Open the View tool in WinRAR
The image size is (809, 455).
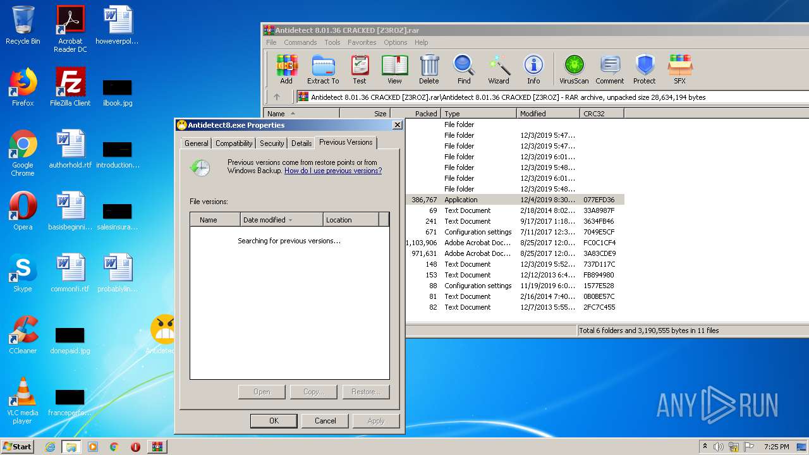coord(394,69)
